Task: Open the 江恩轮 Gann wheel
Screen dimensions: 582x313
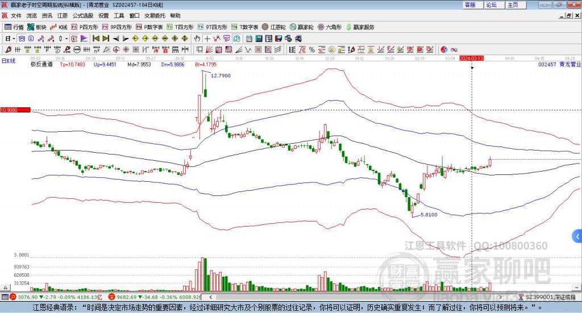Action: [x=274, y=27]
